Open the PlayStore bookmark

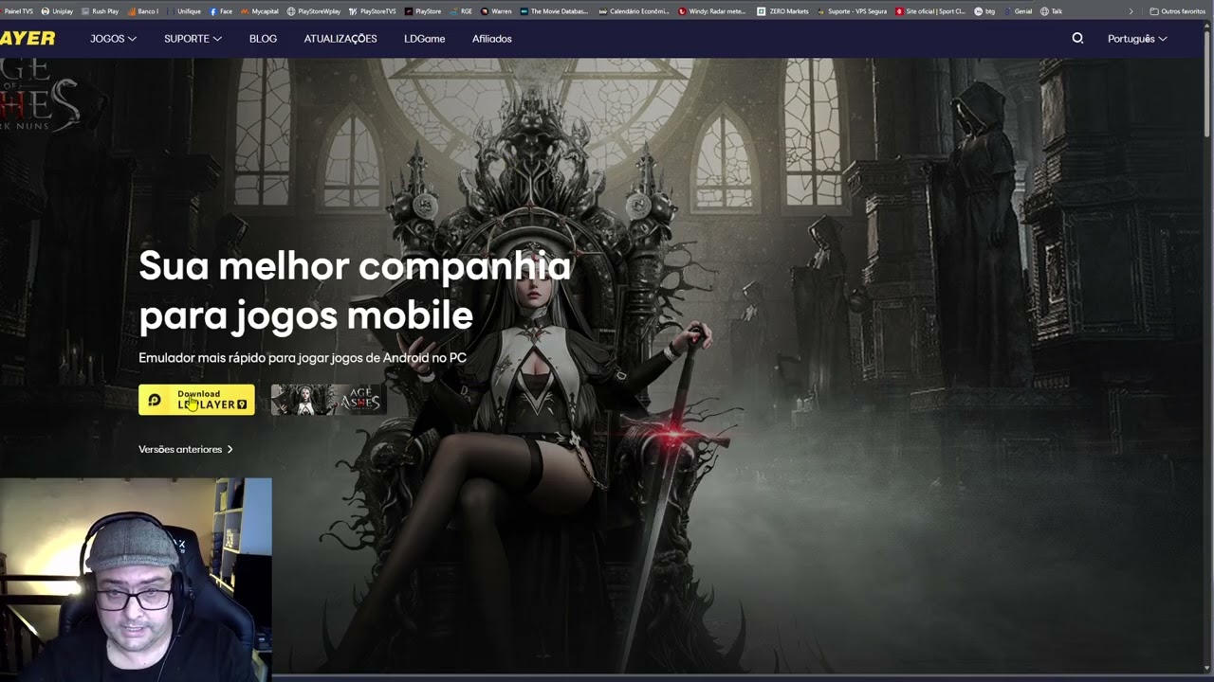click(423, 11)
